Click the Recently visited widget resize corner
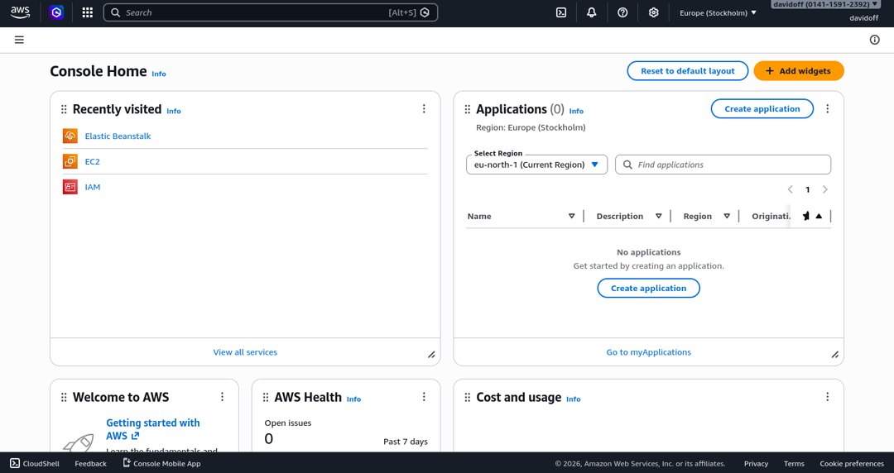Viewport: 894px width, 473px height. (431, 355)
